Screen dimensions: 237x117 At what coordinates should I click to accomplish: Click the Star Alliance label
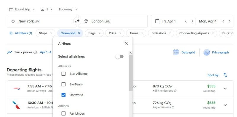pos(79,74)
